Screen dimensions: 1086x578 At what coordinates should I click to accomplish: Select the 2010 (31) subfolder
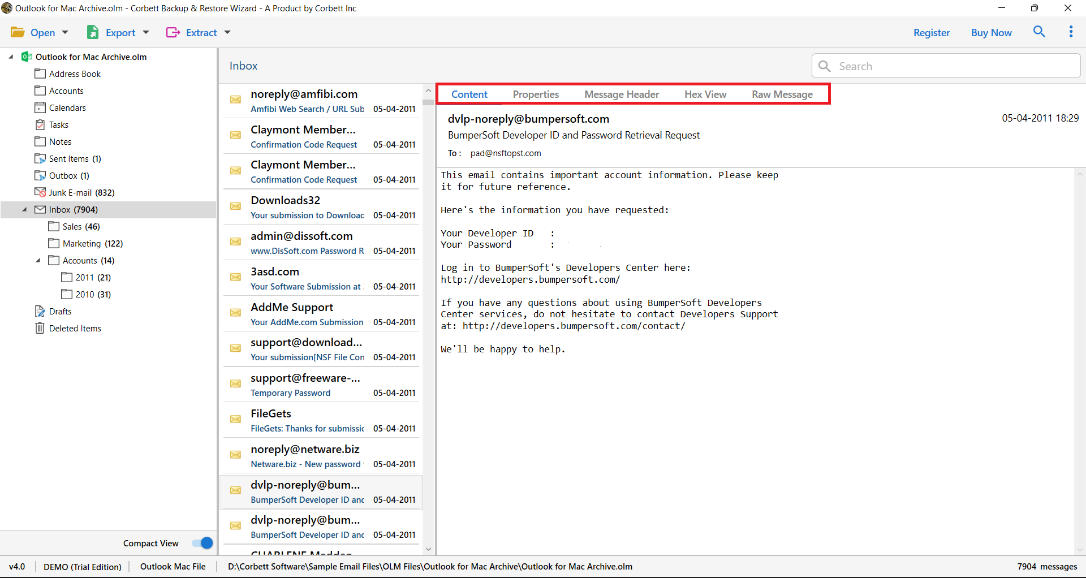pos(86,294)
